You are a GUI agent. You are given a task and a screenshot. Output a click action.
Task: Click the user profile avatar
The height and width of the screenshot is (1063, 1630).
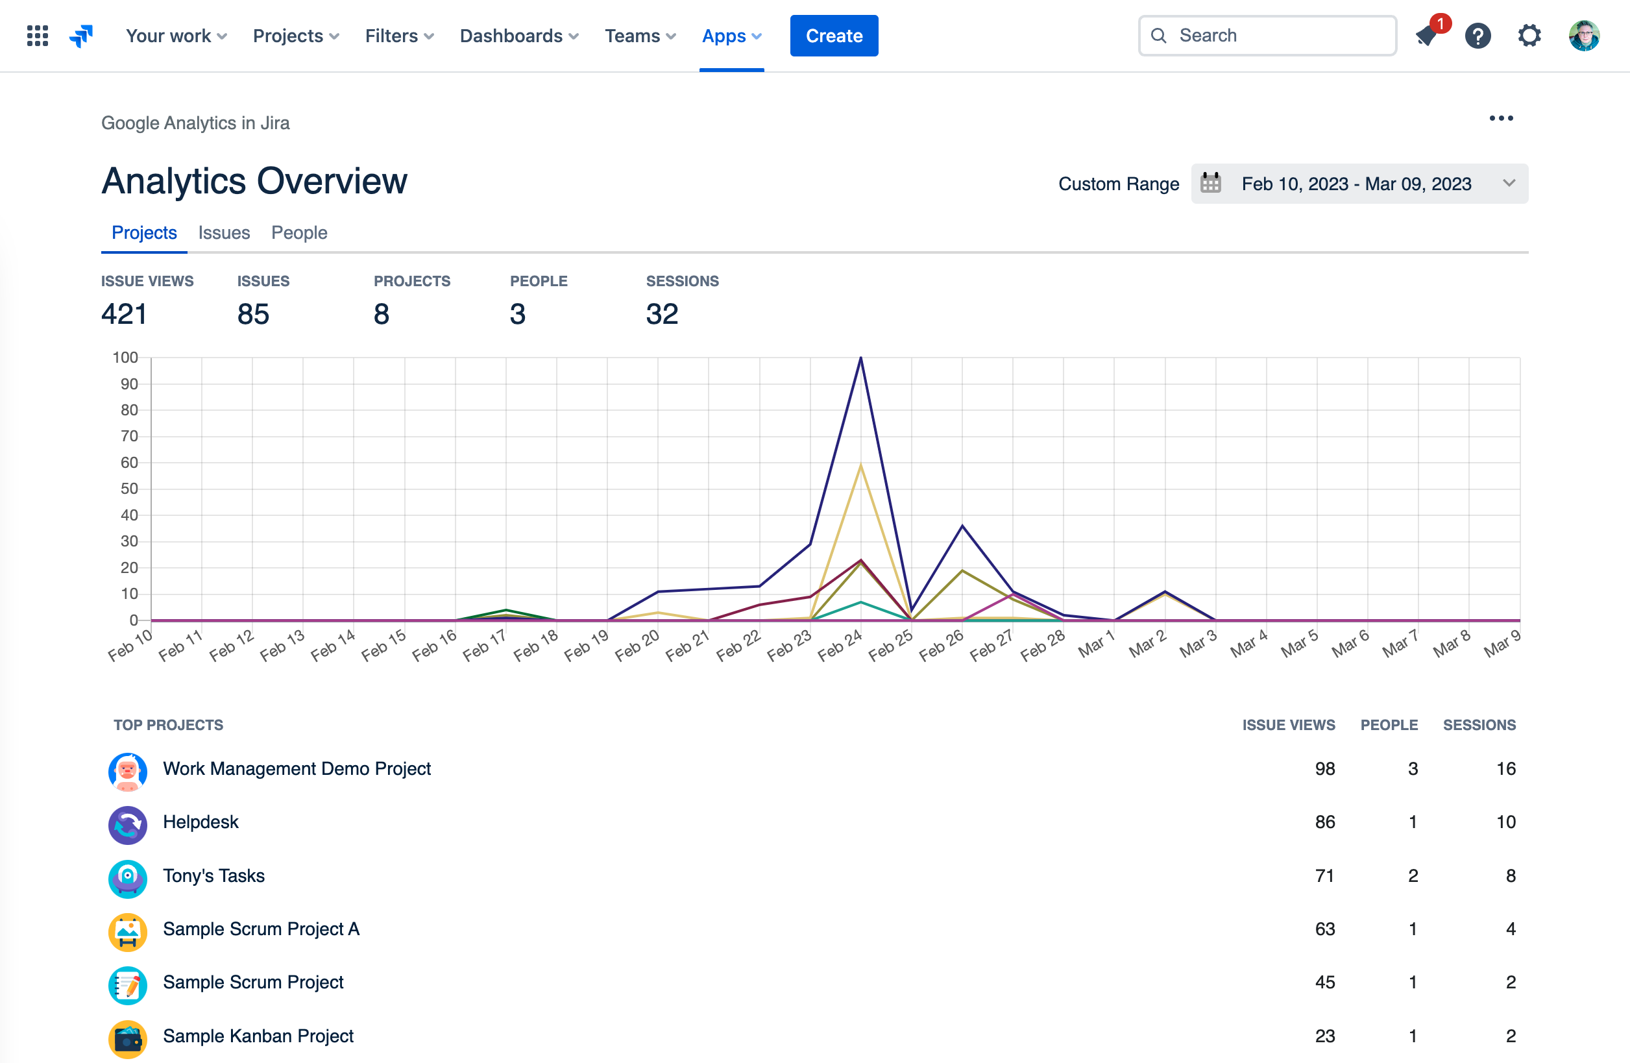pyautogui.click(x=1583, y=36)
